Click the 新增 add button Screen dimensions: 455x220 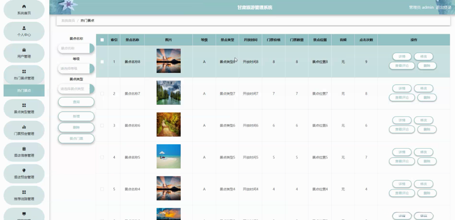[76, 116]
